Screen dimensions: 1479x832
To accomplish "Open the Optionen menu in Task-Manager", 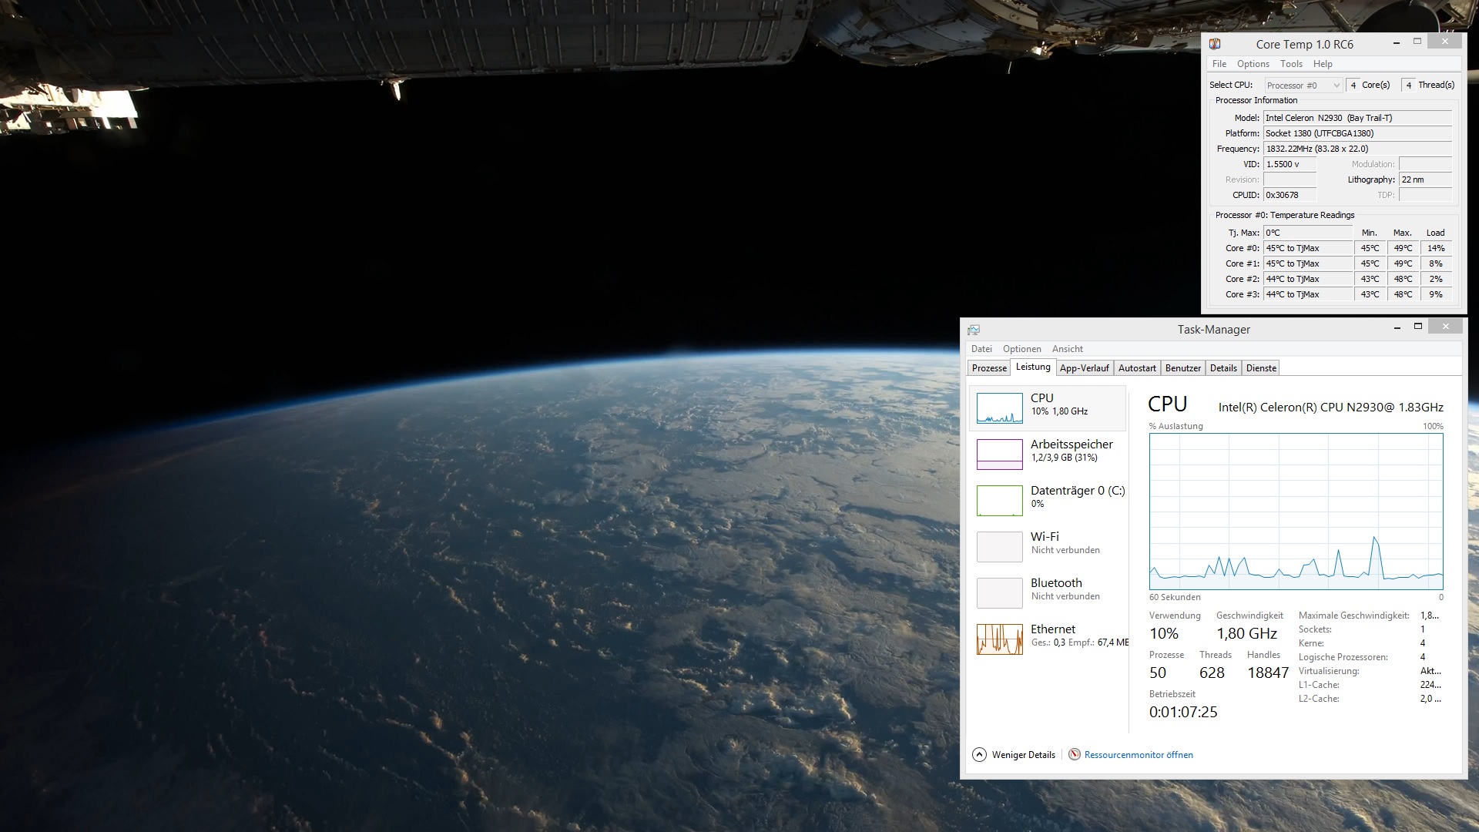I will click(x=1021, y=349).
